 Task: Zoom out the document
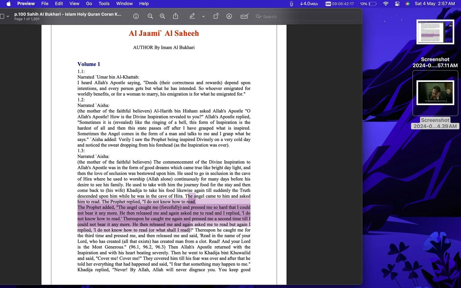click(x=150, y=16)
